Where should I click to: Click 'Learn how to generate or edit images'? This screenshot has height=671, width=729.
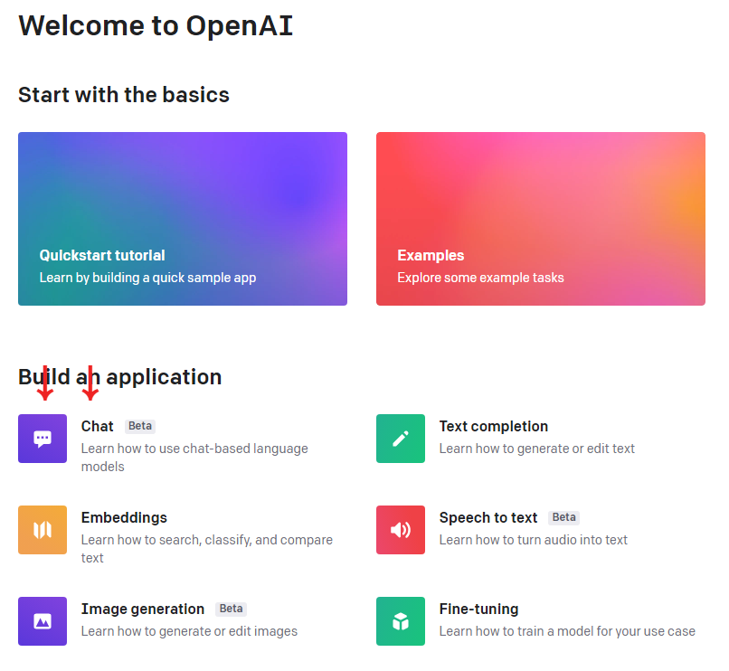pos(189,631)
